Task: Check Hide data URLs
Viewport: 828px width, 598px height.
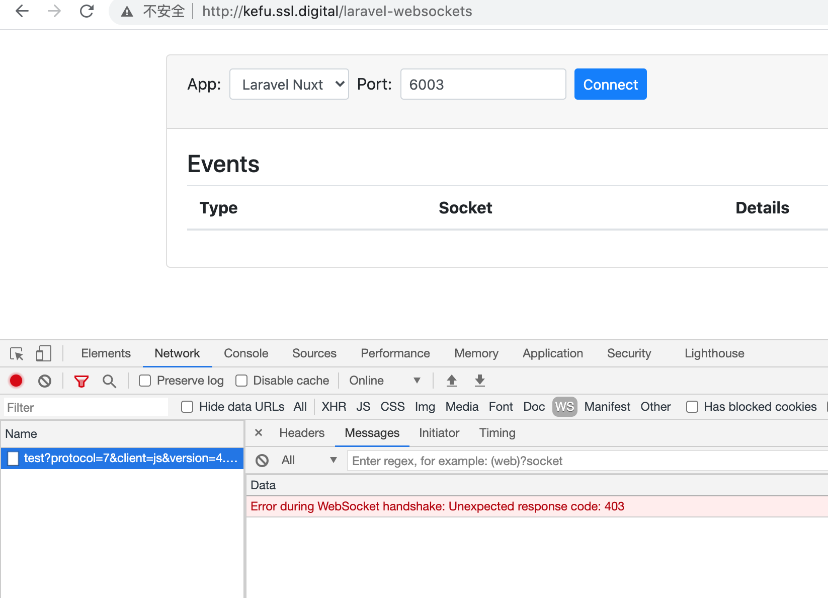Action: 187,407
